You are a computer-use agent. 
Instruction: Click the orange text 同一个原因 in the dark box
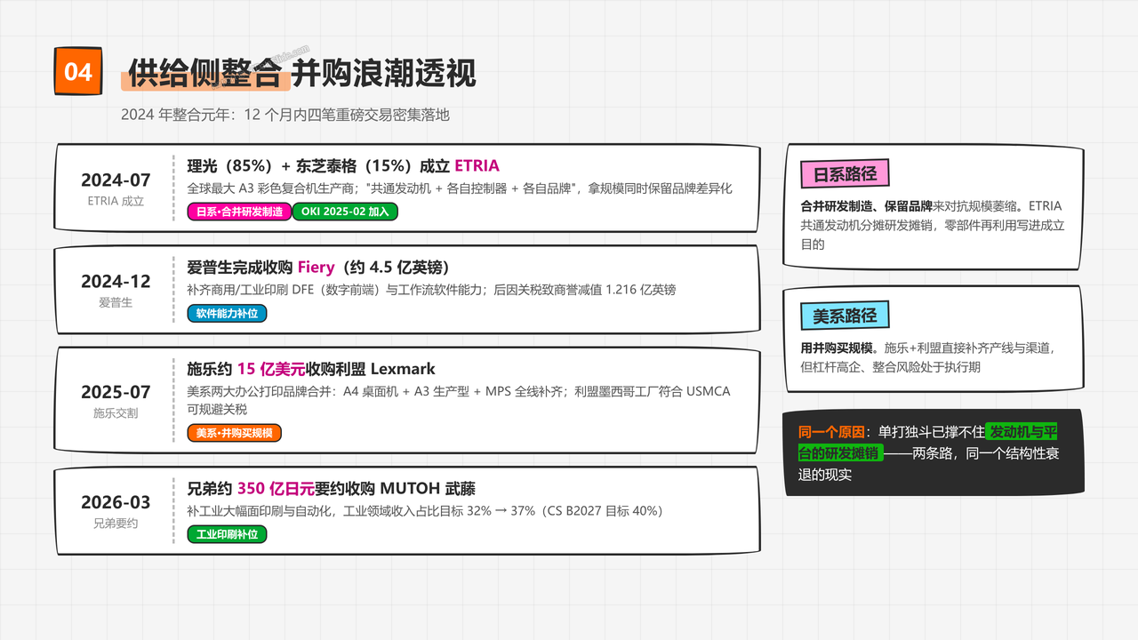830,433
